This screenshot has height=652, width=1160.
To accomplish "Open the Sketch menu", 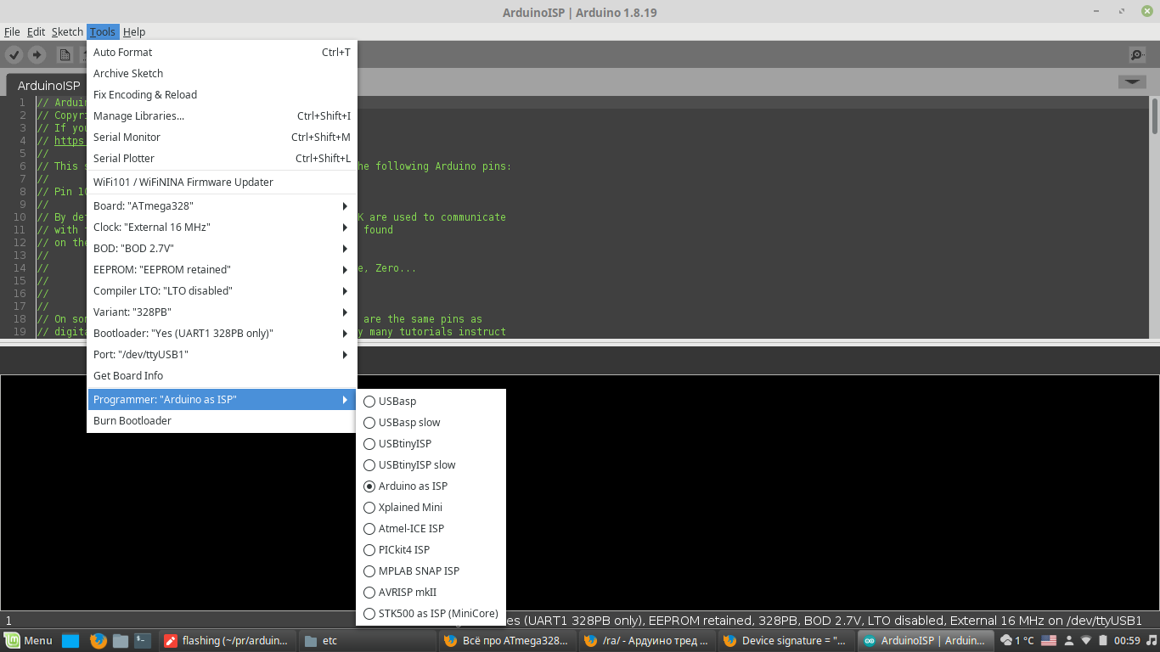I will 67,31.
